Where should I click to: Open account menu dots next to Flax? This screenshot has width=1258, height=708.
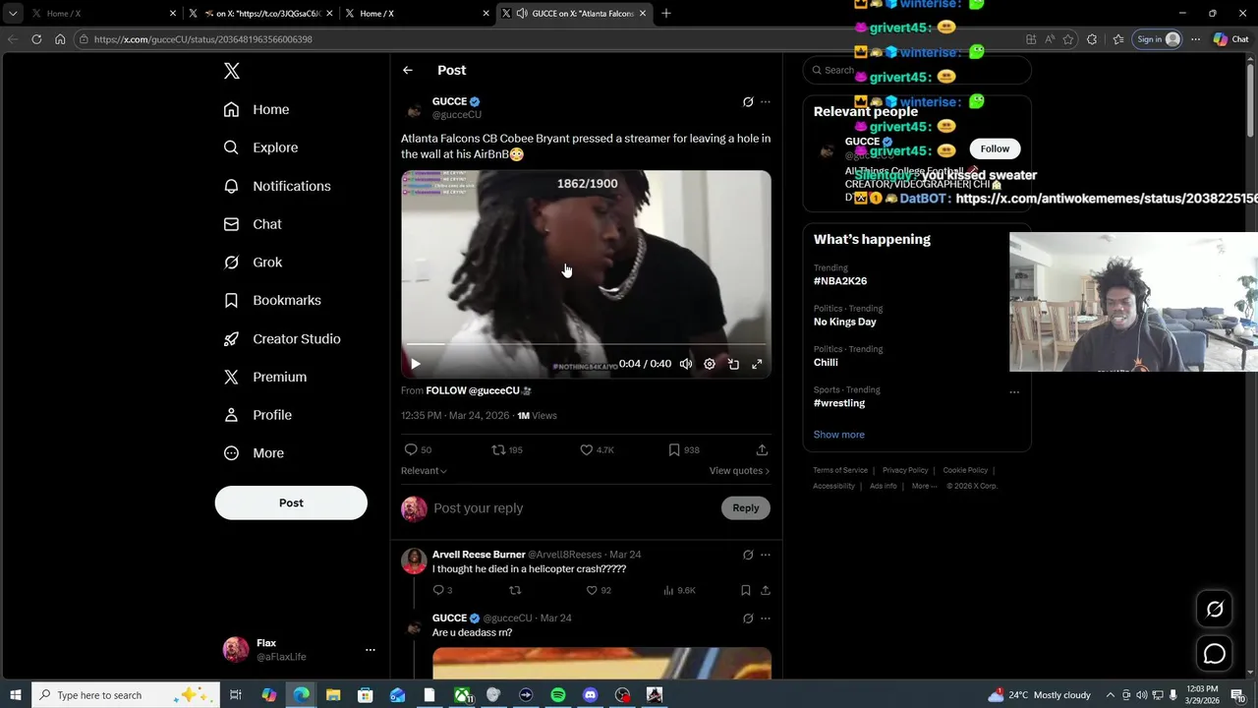click(371, 650)
